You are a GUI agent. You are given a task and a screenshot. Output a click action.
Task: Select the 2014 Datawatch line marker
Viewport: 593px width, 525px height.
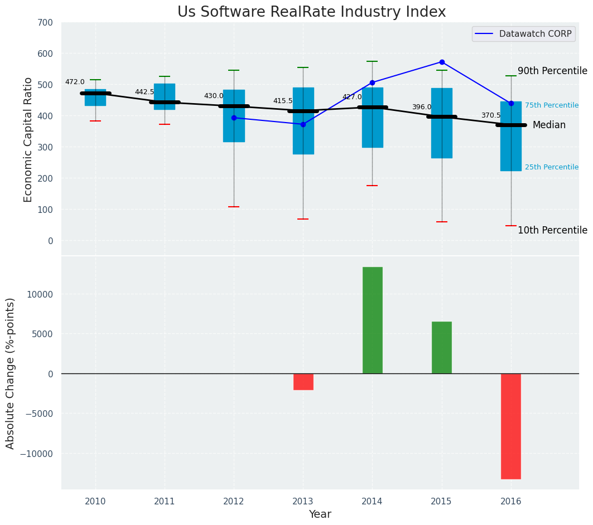(372, 82)
